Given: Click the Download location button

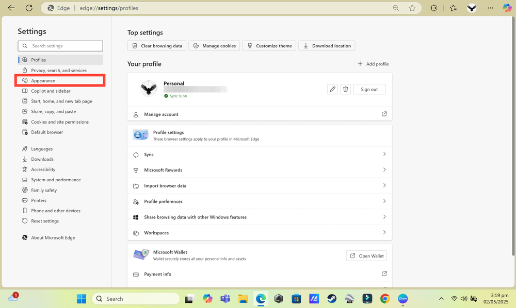Looking at the screenshot, I should (327, 46).
